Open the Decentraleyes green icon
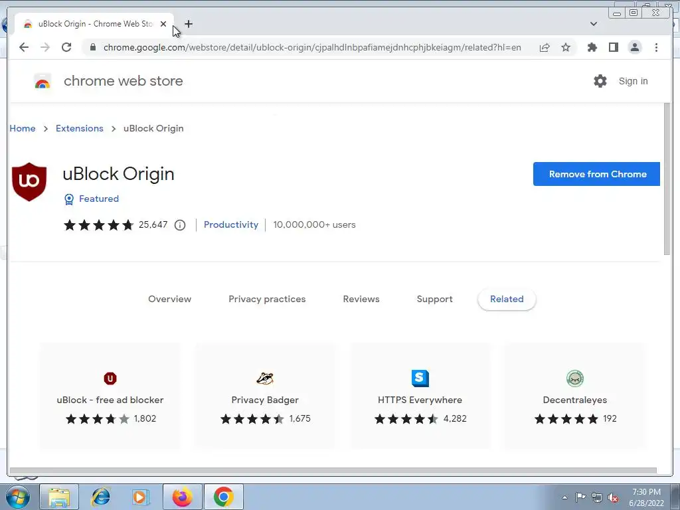 click(x=575, y=378)
